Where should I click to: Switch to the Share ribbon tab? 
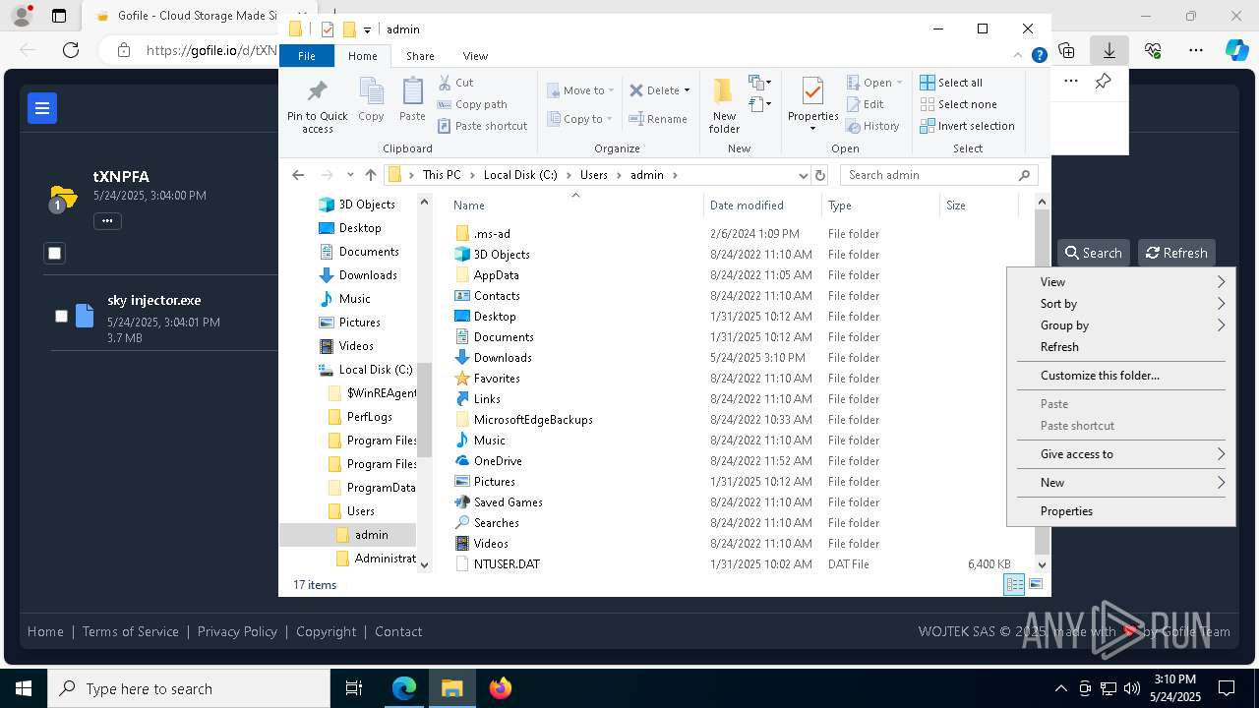click(420, 56)
